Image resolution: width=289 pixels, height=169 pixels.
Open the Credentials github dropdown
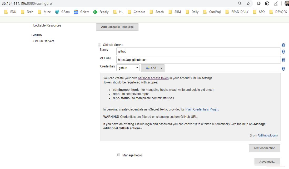pos(128,68)
